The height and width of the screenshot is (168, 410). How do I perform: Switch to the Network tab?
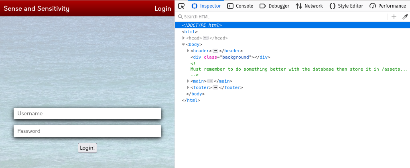click(x=309, y=6)
